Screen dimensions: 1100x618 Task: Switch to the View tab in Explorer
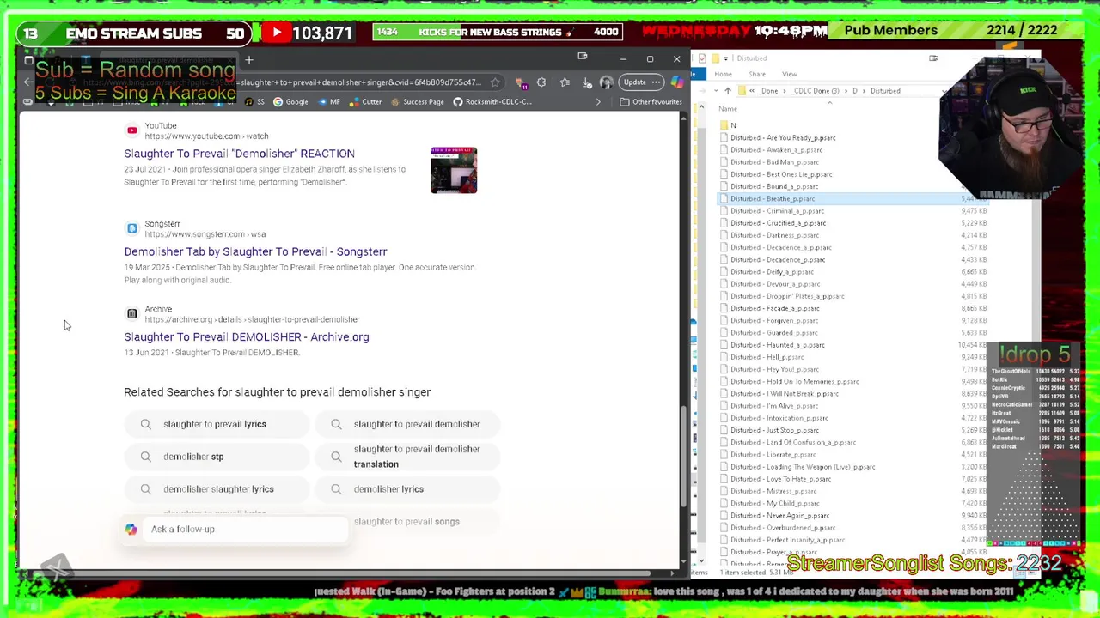(789, 74)
